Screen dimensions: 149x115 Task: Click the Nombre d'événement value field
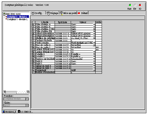point(83,73)
